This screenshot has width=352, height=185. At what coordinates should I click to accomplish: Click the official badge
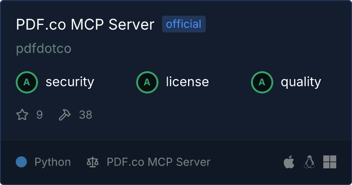(x=183, y=24)
